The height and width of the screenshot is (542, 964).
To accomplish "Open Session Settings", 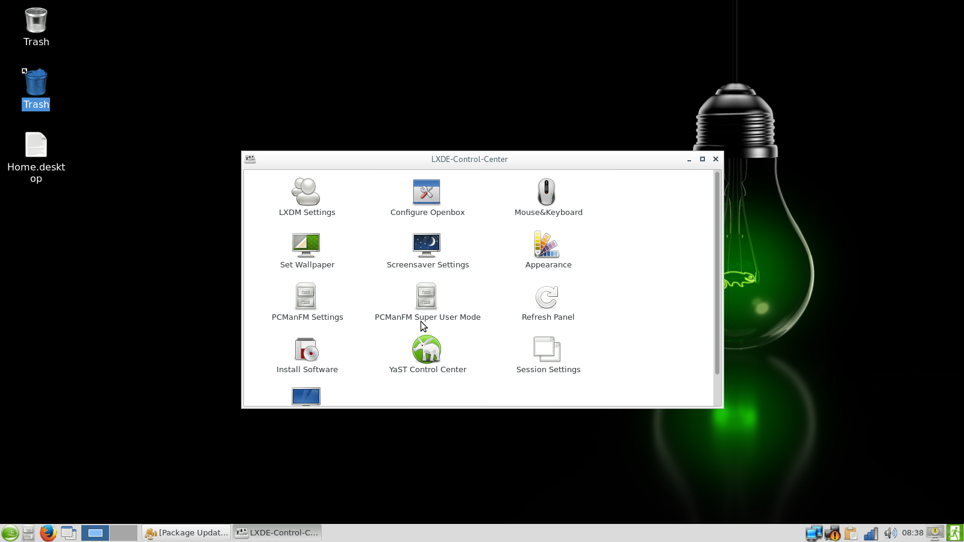I will [546, 350].
